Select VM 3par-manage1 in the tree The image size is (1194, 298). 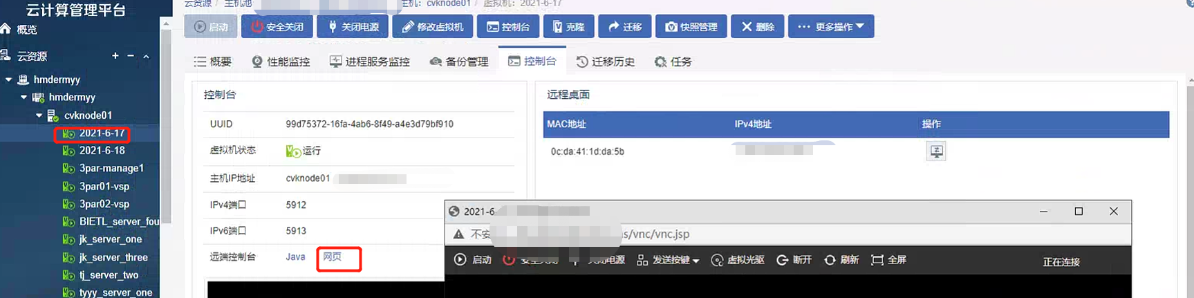[111, 168]
